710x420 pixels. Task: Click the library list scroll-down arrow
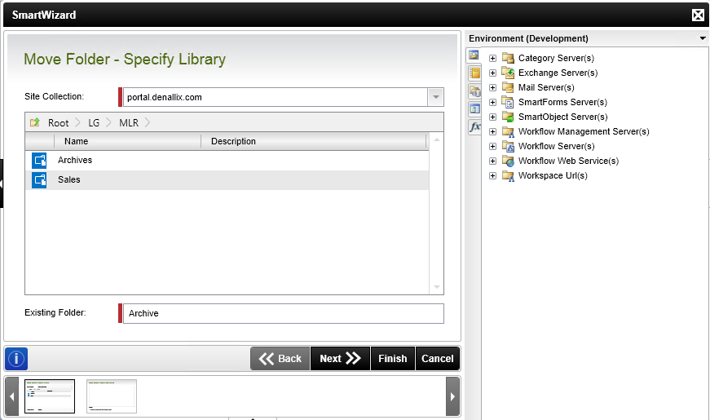tap(437, 287)
